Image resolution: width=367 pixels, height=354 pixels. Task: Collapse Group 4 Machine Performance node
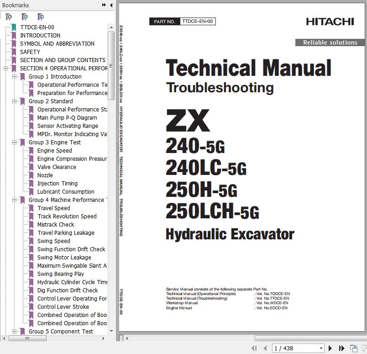[14, 200]
